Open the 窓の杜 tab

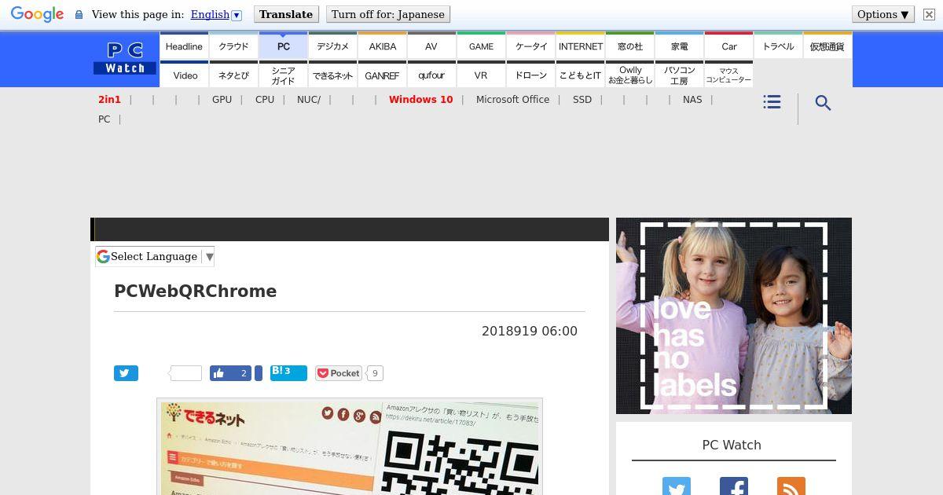(629, 46)
